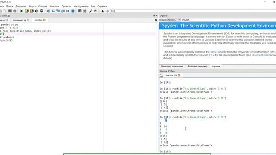Viewport: 276px width, 155px height.
Task: Step over the current line in the debugger
Action: click(x=53, y=11)
